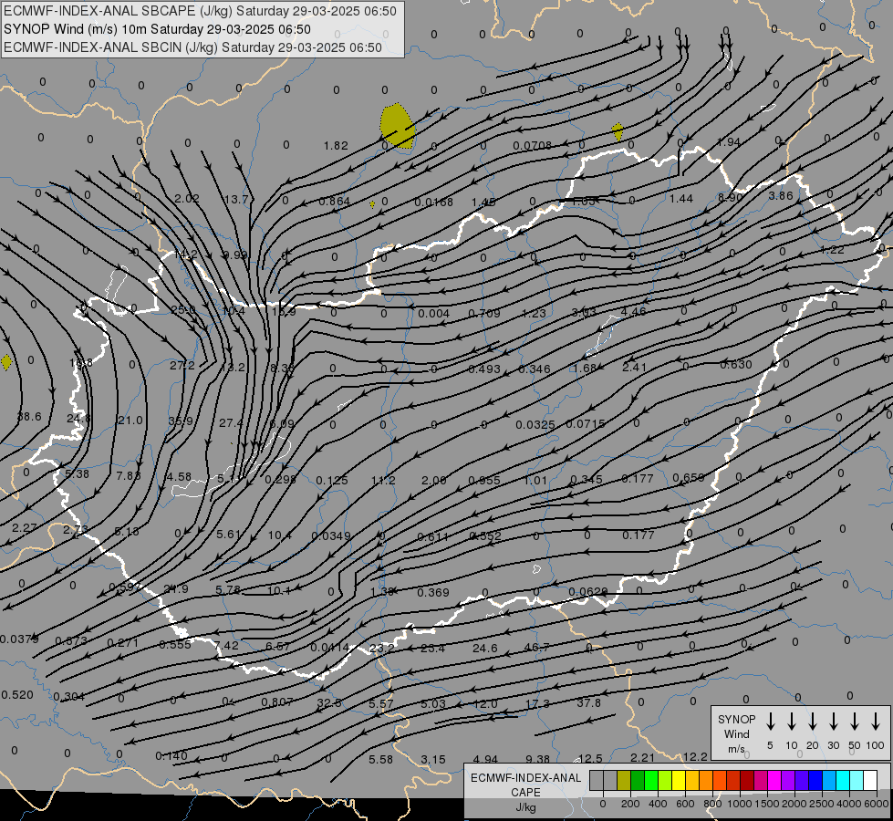893x821 pixels.
Task: Click the 0.520 CAPE value
Action: pos(17,694)
